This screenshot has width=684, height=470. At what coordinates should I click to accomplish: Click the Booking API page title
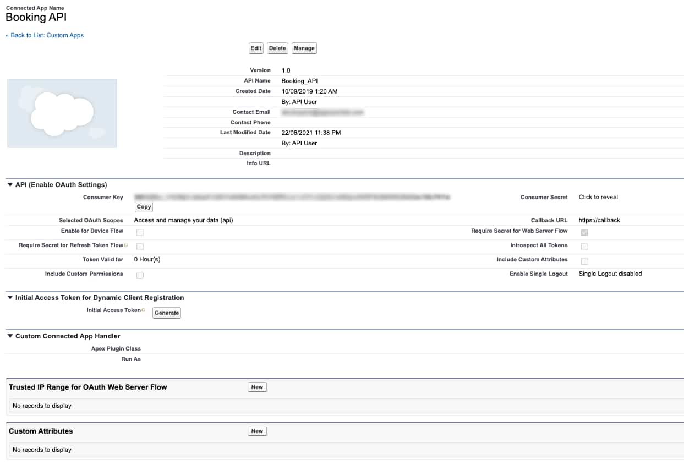click(x=36, y=17)
